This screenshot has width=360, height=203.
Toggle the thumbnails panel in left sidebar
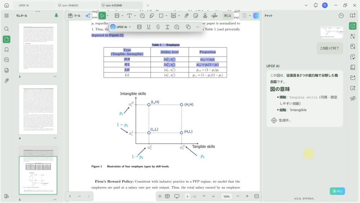tap(6, 39)
